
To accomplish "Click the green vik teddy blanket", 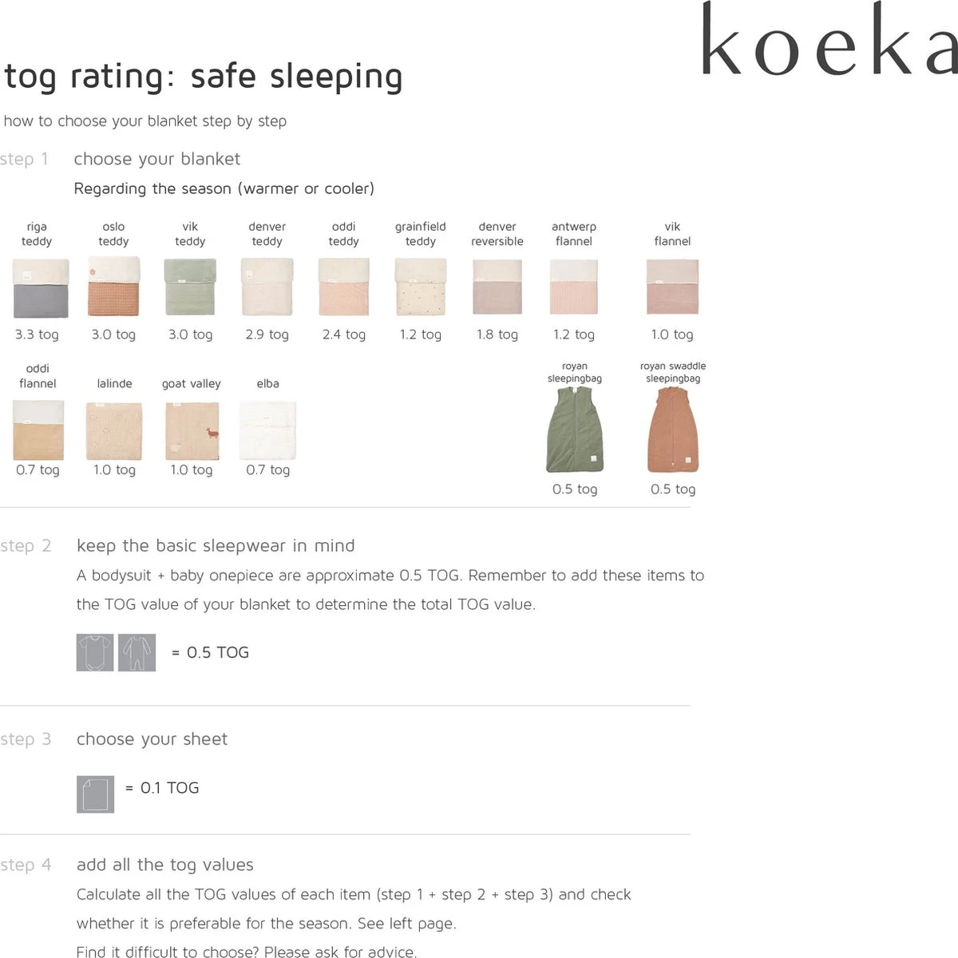I will point(190,287).
